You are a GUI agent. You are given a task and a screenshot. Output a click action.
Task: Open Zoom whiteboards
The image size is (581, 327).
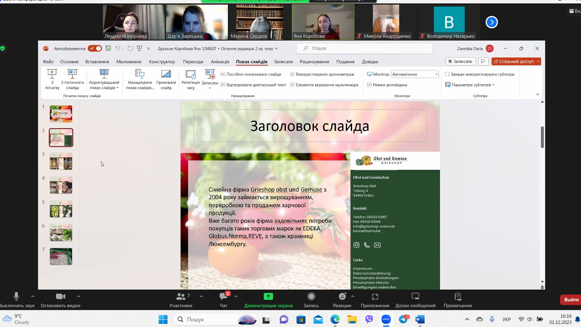click(416, 300)
